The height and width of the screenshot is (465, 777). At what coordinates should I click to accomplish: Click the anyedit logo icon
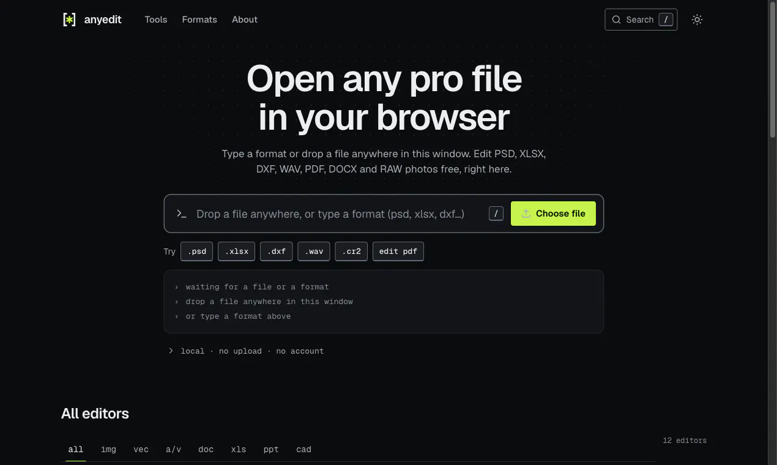point(70,20)
